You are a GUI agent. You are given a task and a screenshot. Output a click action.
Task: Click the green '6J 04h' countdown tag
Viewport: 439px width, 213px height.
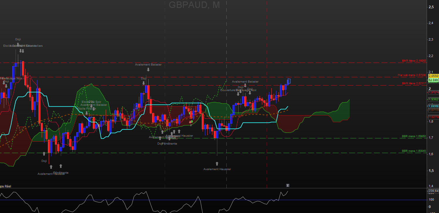click(x=433, y=80)
